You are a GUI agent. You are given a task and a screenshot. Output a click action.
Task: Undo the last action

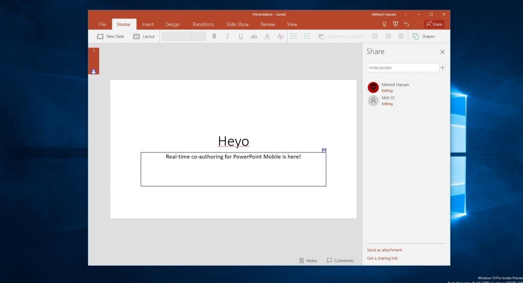(x=406, y=24)
